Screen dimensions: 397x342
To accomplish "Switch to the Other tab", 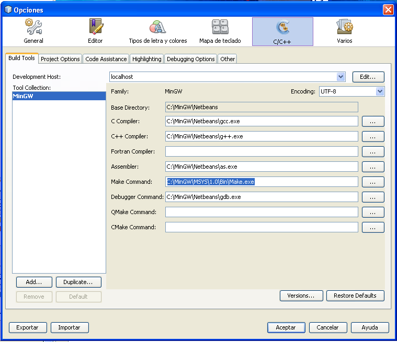I will (x=228, y=59).
